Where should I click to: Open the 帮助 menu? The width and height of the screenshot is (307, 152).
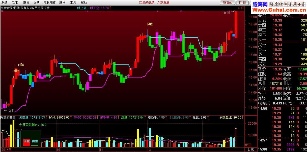[84, 3]
